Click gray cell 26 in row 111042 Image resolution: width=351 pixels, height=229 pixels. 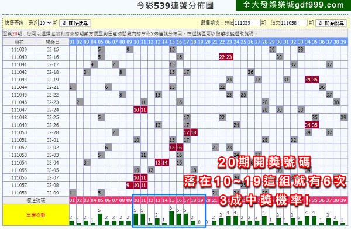pyautogui.click(x=250, y=72)
